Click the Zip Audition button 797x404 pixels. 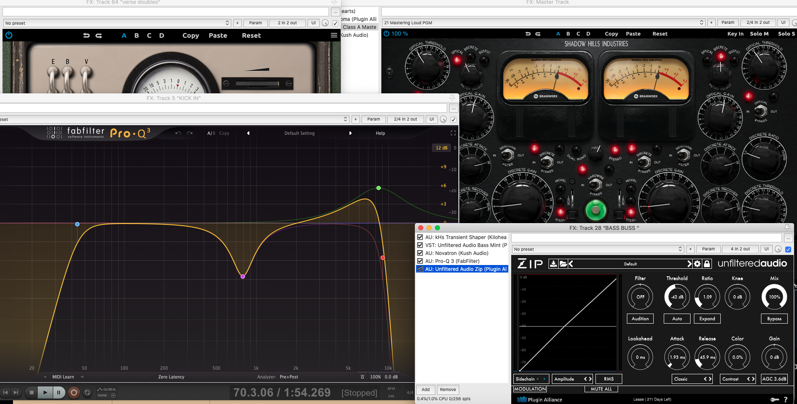(640, 319)
